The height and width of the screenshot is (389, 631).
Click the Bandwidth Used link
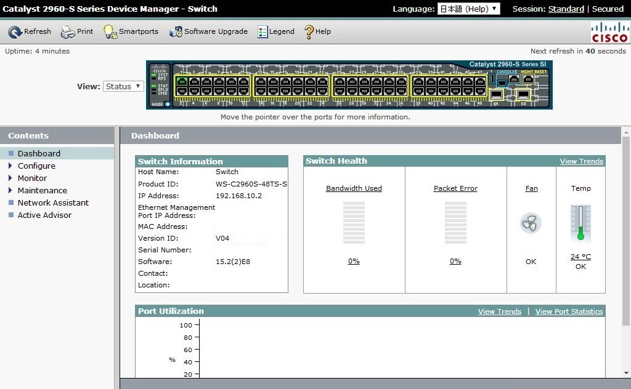[354, 188]
